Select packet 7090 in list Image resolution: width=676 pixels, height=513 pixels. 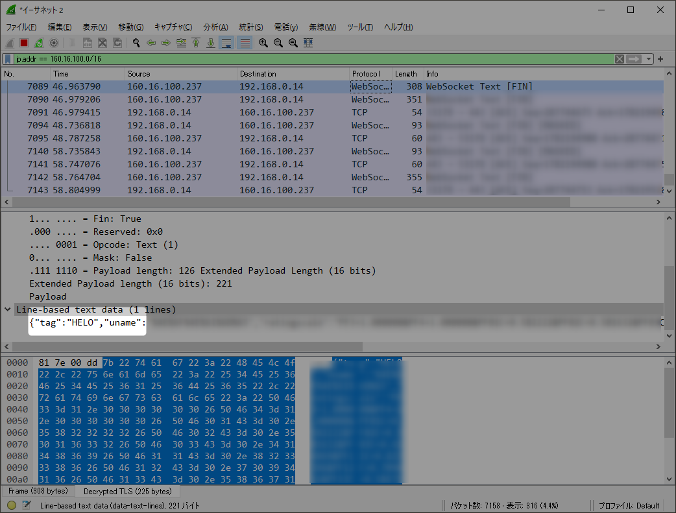point(332,100)
